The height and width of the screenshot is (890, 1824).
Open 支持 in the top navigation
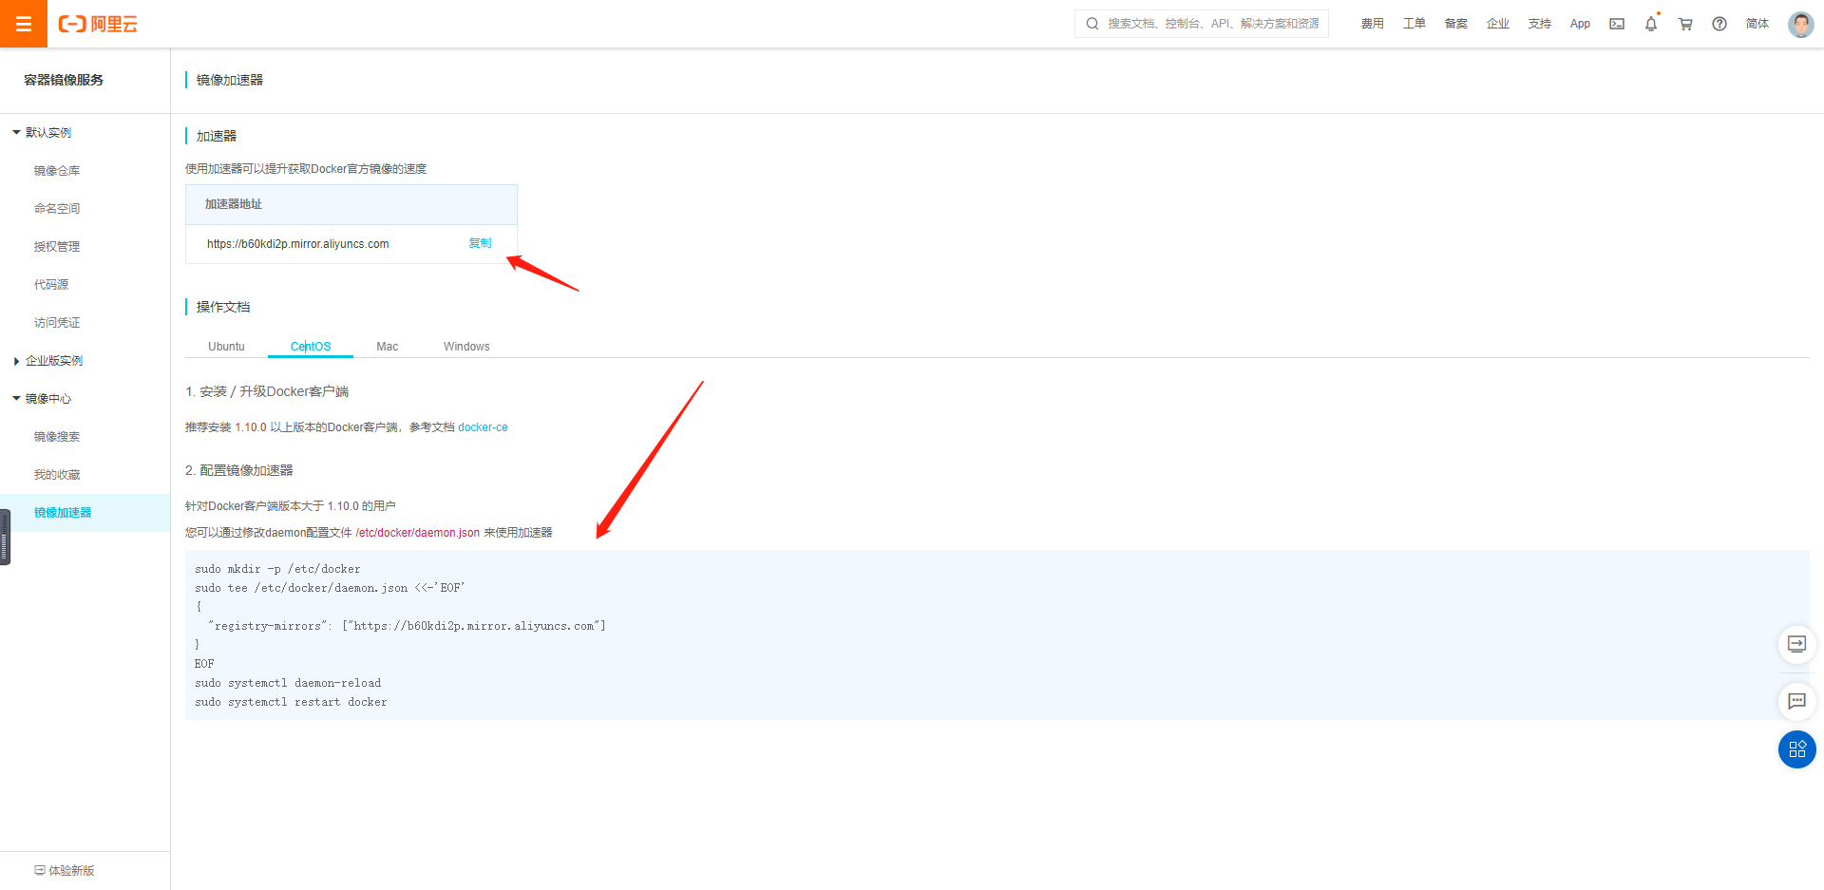point(1539,24)
